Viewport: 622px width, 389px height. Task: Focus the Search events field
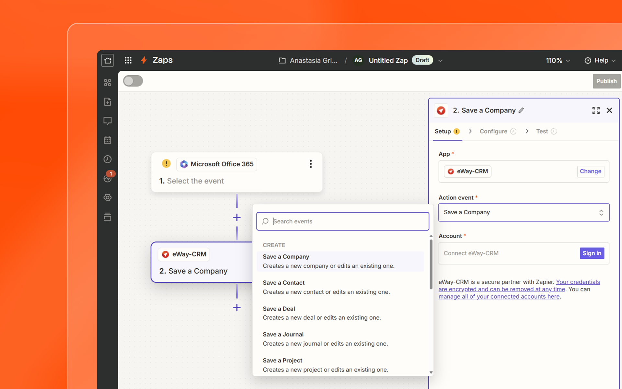coord(343,221)
